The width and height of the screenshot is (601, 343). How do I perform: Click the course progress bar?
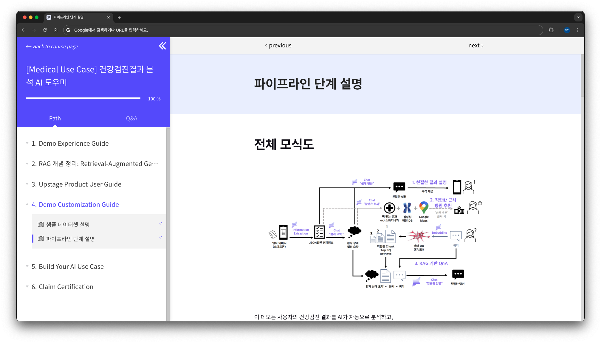tap(83, 98)
